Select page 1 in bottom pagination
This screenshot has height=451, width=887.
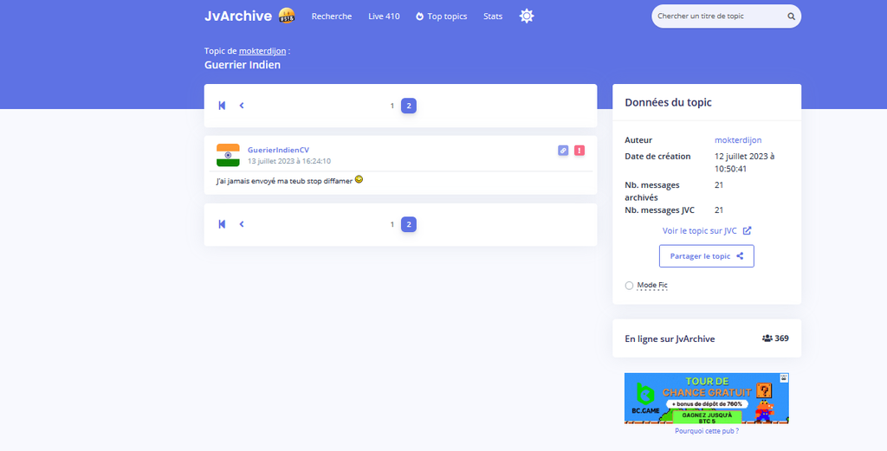[x=392, y=224]
